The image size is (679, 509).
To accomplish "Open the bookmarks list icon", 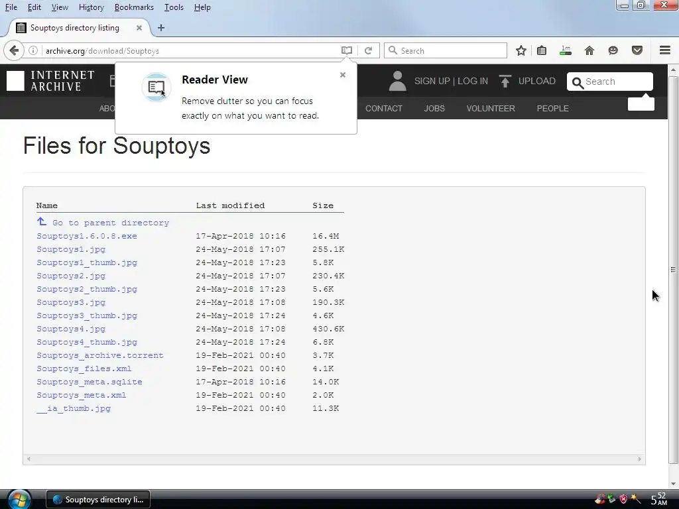I will point(542,50).
